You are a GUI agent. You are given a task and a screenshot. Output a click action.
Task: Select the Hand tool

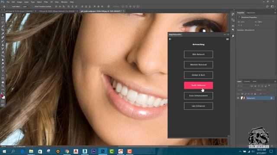tap(3, 82)
